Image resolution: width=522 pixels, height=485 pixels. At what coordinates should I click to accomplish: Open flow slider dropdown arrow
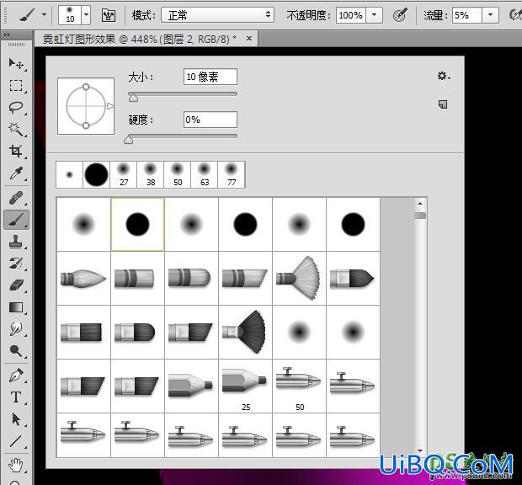point(490,15)
